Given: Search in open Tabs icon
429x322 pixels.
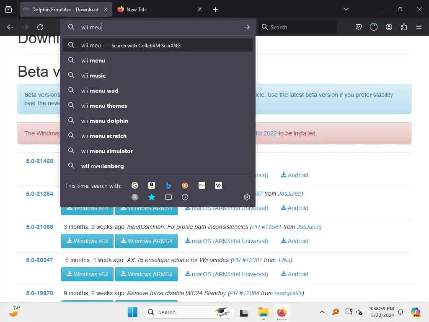Looking at the screenshot, I should (168, 197).
